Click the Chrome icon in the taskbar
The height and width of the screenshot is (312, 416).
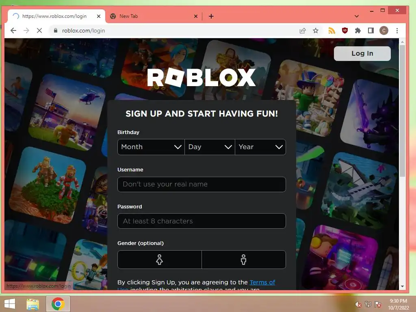(x=58, y=304)
